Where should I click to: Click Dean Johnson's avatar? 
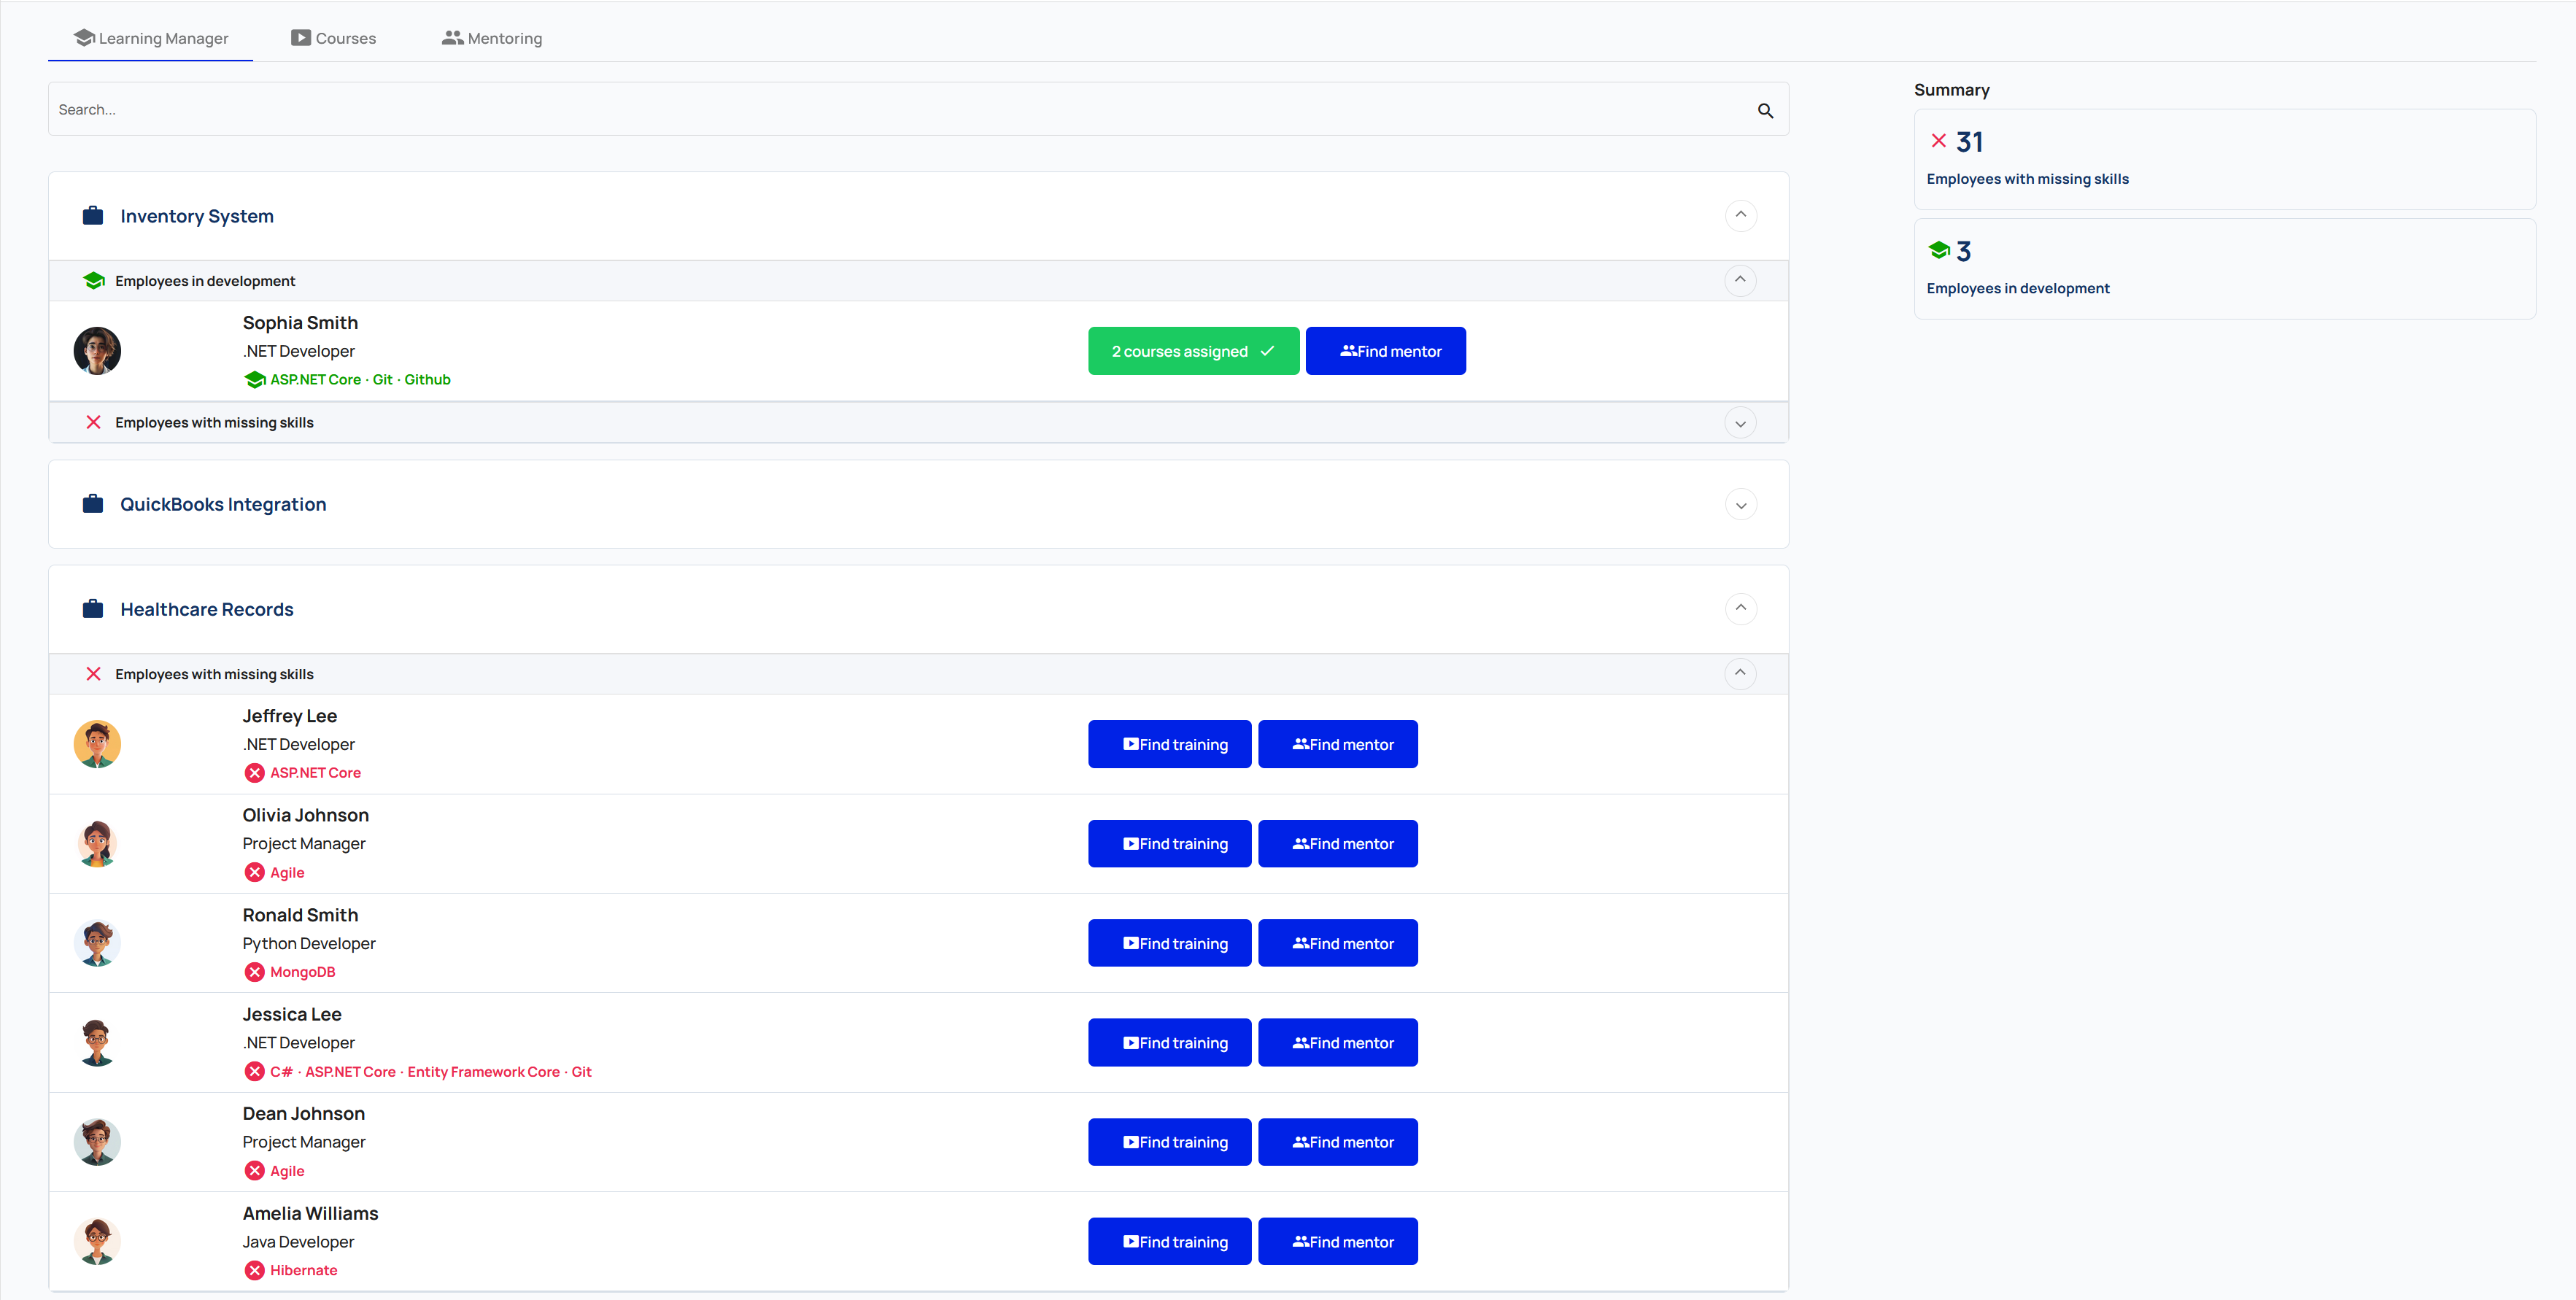(97, 1142)
